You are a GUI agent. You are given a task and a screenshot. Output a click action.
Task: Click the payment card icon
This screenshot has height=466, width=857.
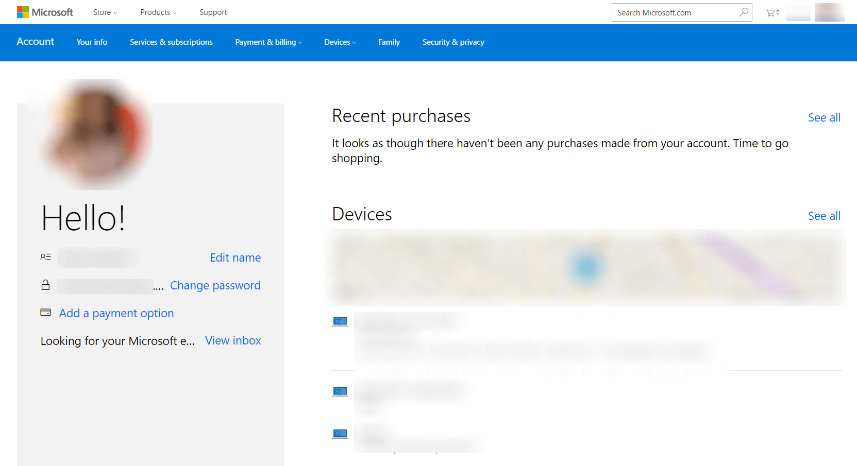46,312
